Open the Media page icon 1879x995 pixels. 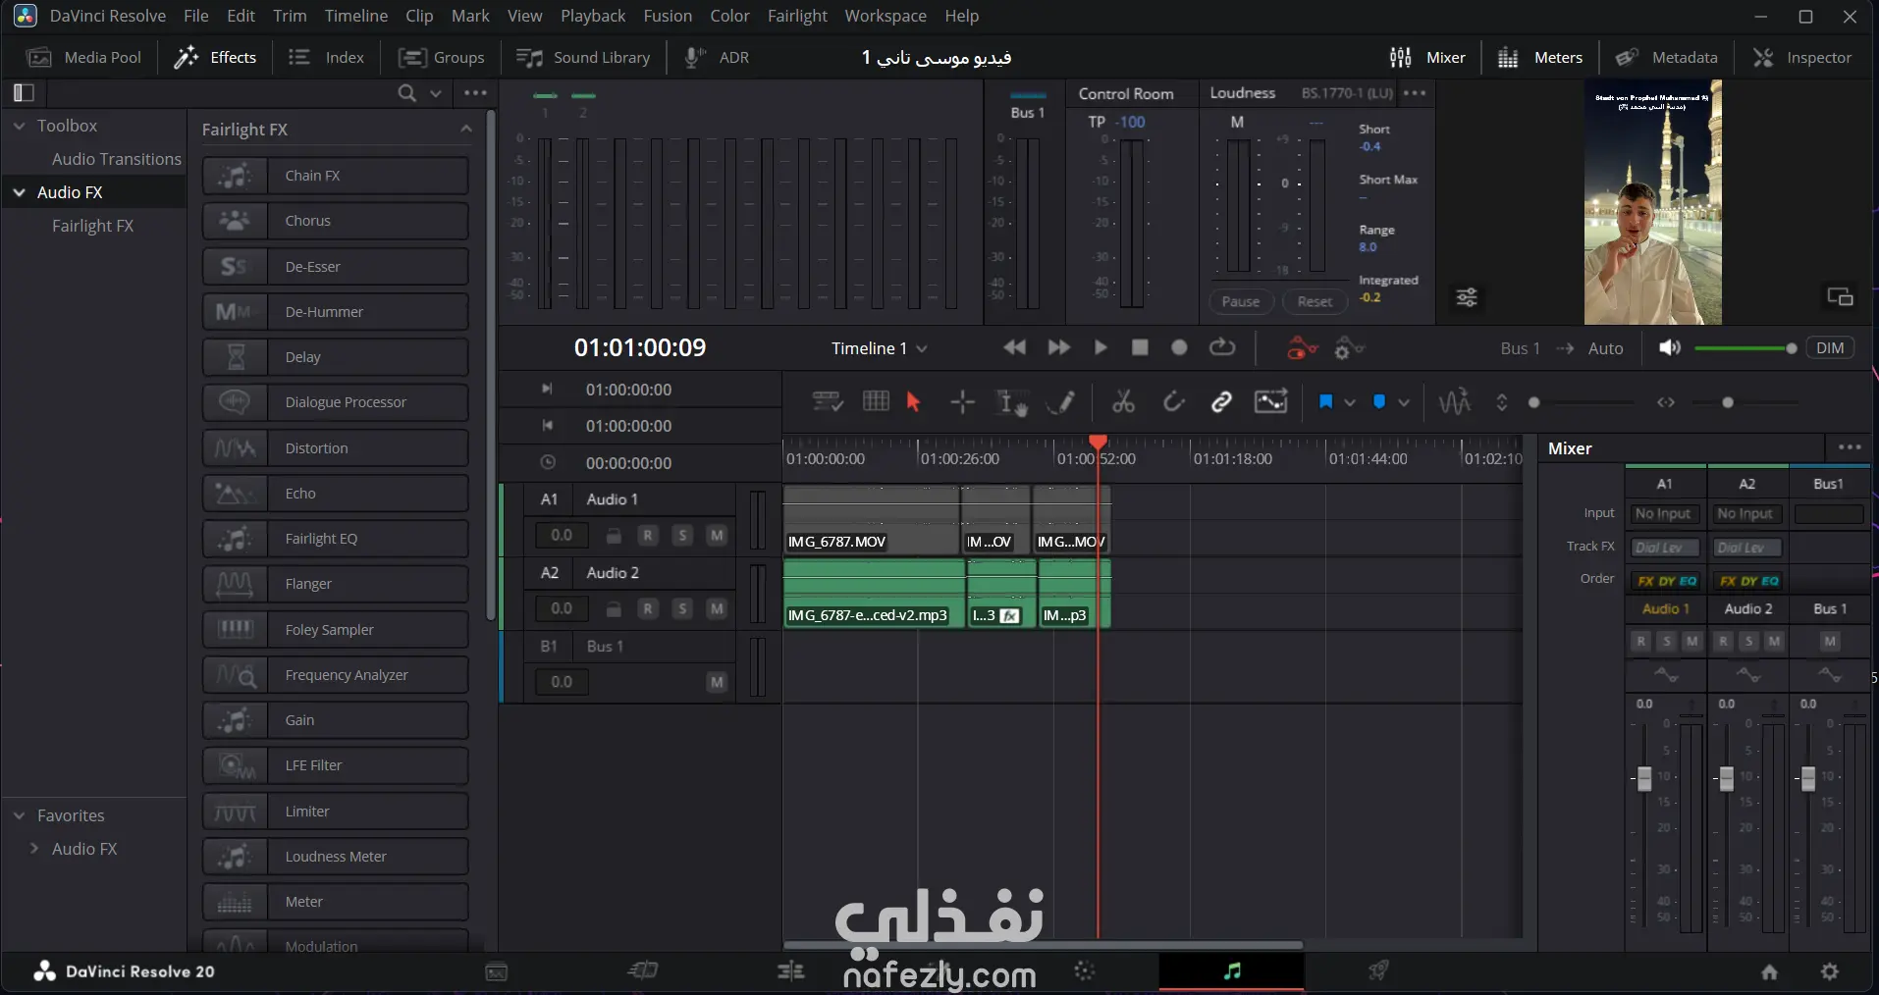click(x=497, y=971)
